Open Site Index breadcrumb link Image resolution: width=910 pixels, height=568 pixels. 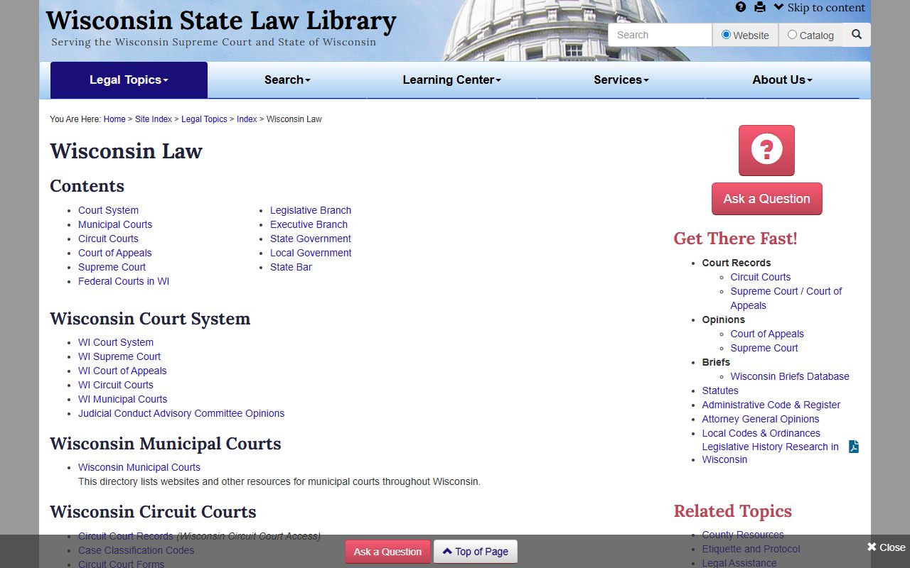click(154, 119)
